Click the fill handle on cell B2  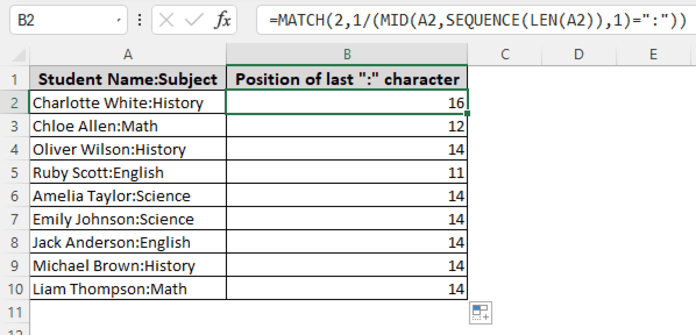467,114
